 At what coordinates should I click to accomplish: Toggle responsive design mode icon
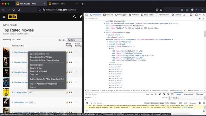tap(196, 15)
